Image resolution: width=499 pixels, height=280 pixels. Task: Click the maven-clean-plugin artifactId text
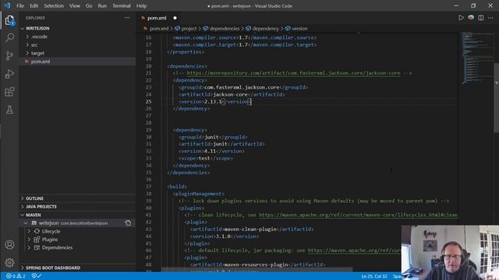(x=250, y=229)
